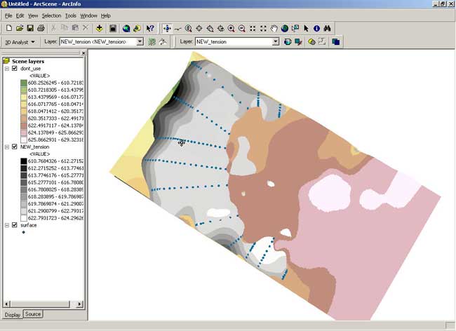Switch to the Source tab
Viewport: 456px width, 331px height.
click(x=33, y=314)
